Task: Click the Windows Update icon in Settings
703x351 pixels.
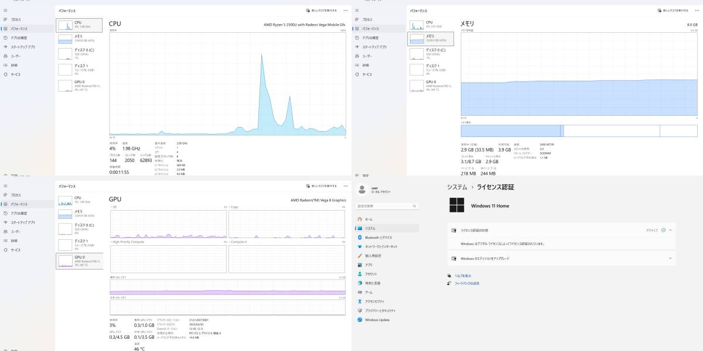Action: 360,320
